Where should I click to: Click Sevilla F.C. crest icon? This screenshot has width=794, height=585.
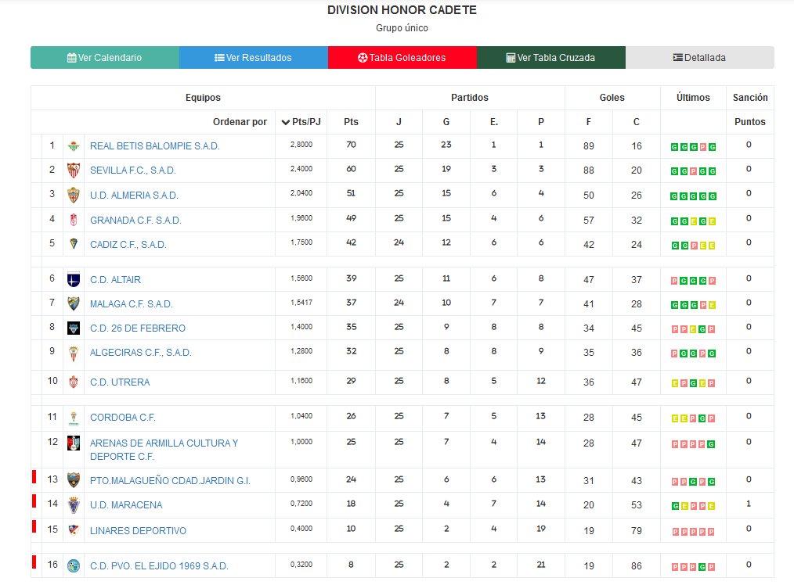(74, 170)
